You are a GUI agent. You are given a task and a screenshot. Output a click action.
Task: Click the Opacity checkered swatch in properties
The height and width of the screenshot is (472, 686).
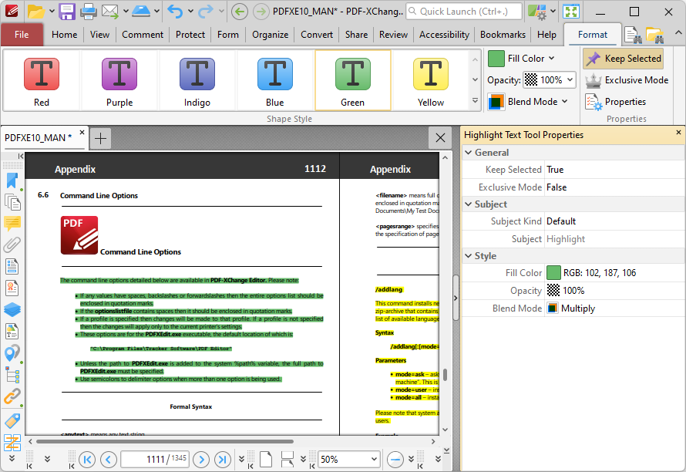point(553,290)
